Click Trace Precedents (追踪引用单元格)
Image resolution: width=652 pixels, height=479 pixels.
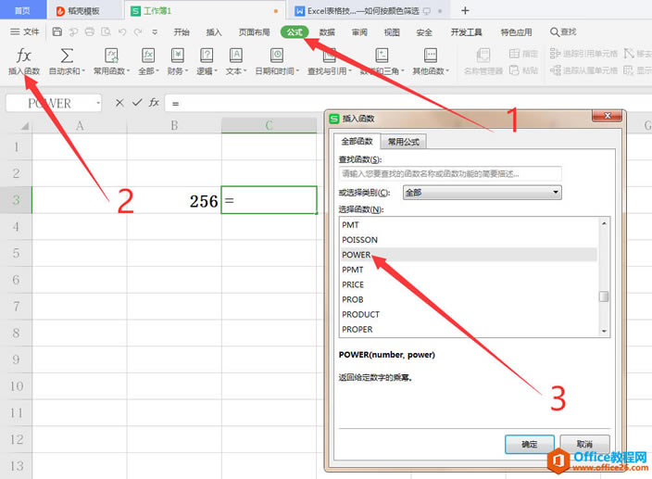coord(583,54)
